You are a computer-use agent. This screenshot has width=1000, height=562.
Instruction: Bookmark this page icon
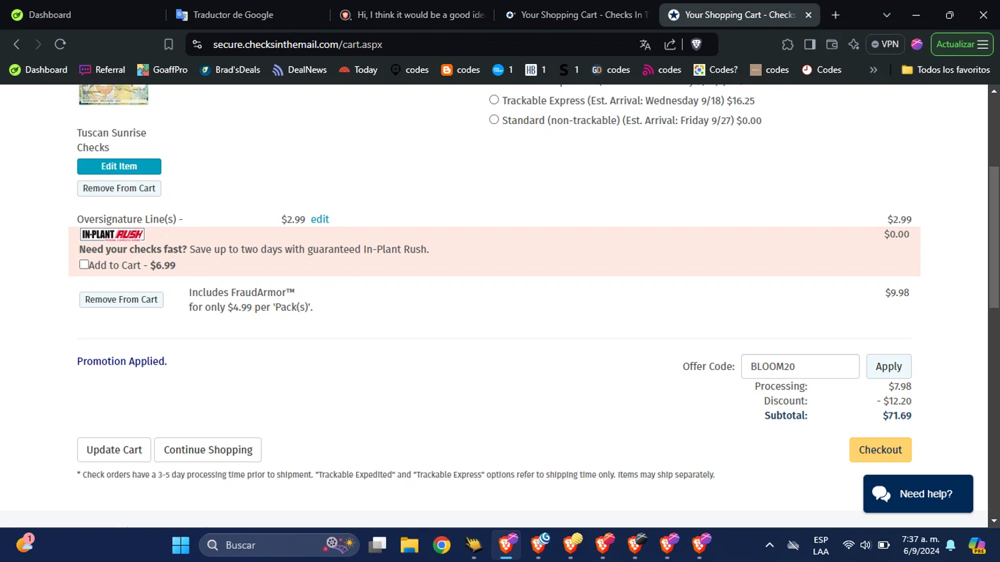coord(169,44)
